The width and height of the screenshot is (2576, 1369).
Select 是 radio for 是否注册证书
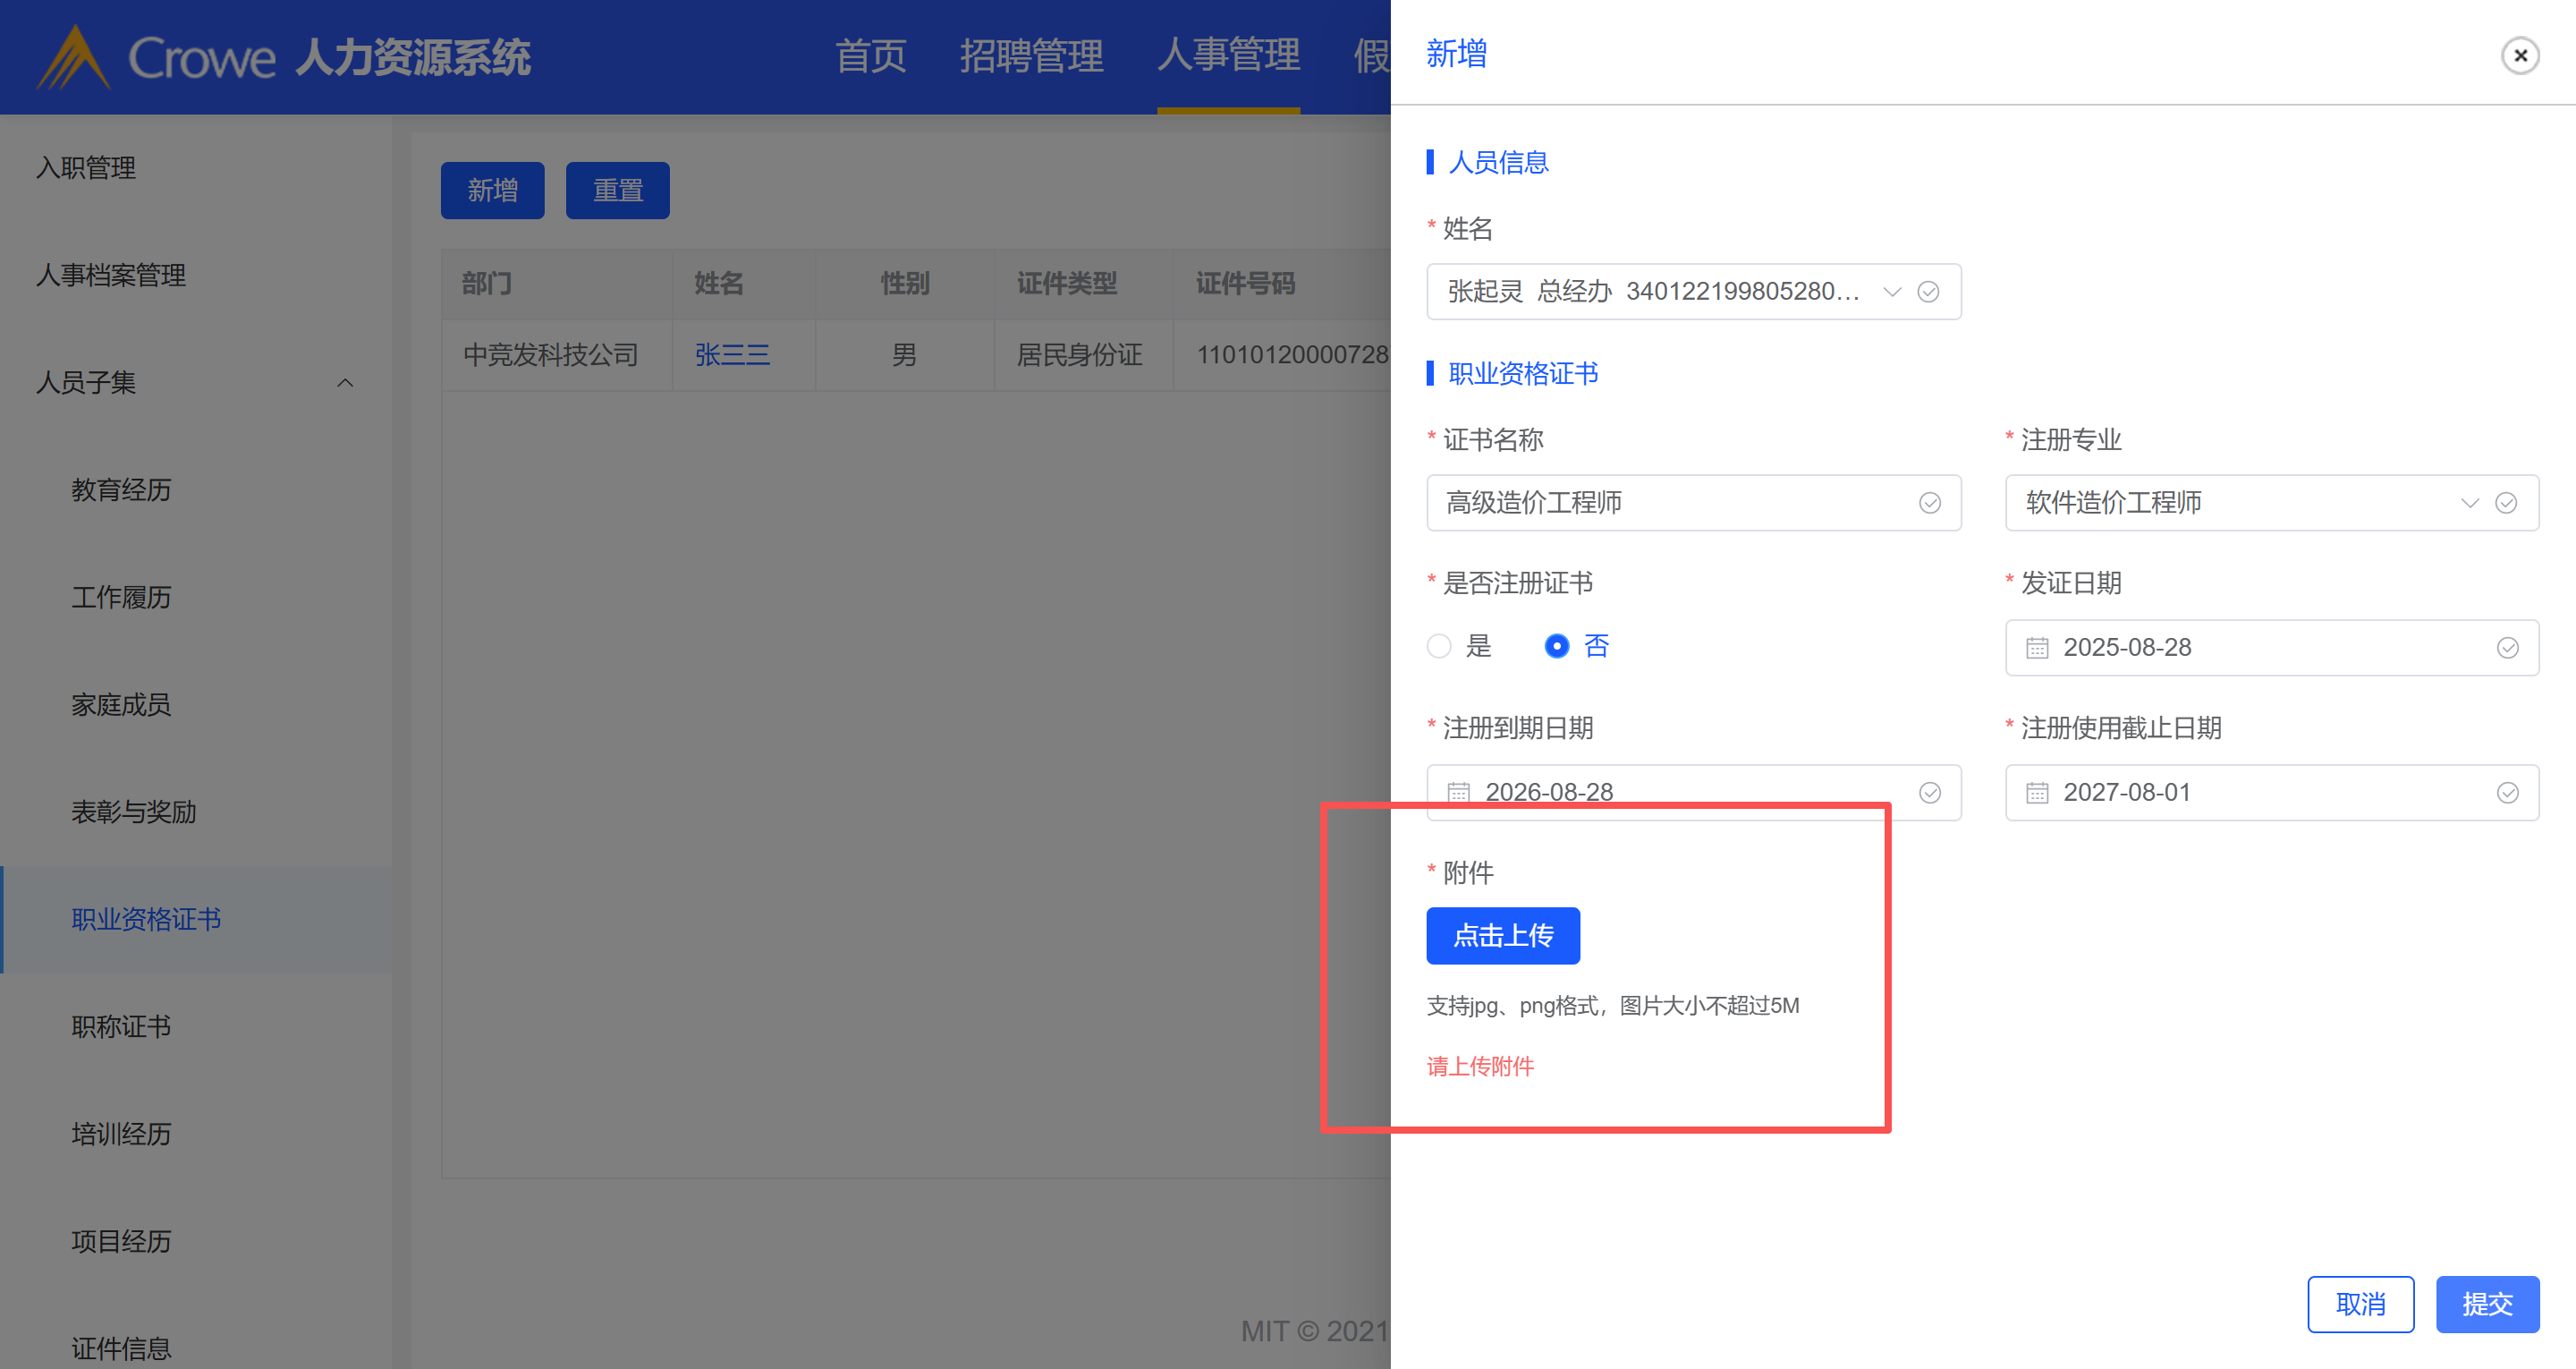tap(1439, 646)
